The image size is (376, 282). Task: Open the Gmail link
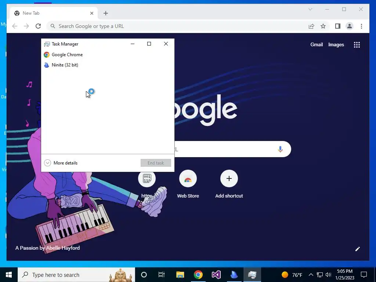(317, 44)
